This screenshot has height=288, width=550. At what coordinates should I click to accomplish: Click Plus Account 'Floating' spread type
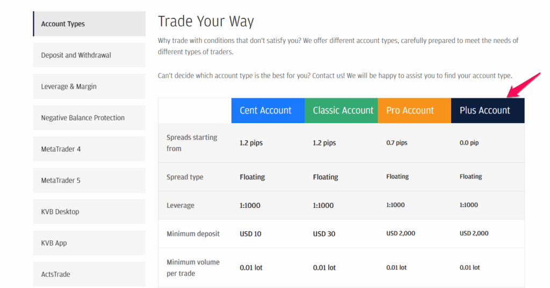471,176
